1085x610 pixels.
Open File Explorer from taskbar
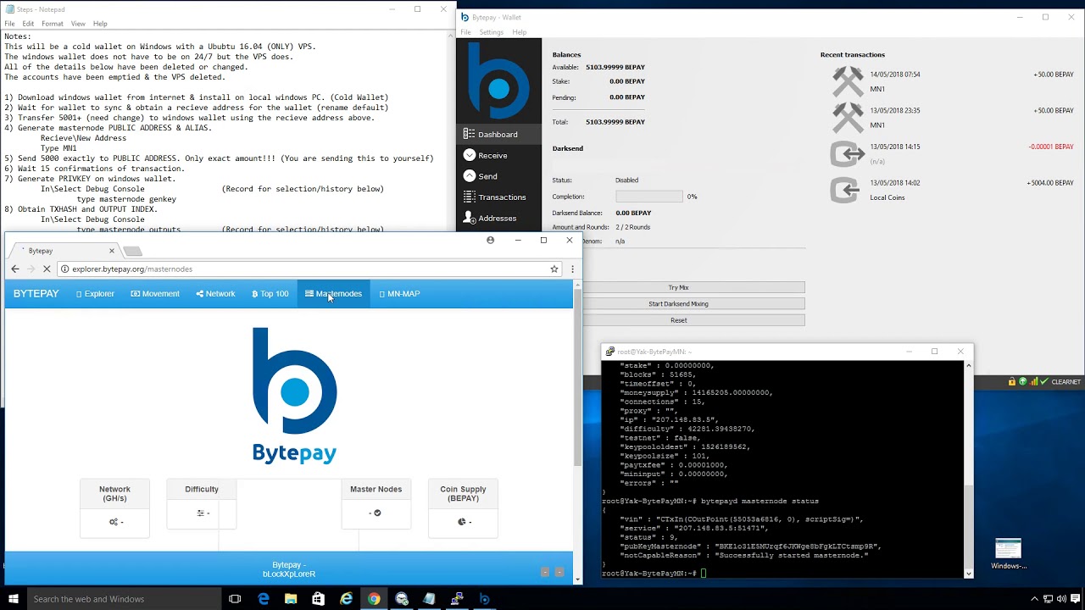(291, 599)
